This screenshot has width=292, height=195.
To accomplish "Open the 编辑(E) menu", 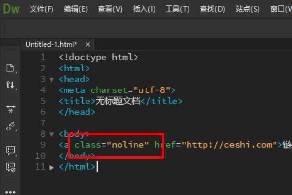I will click(76, 9).
